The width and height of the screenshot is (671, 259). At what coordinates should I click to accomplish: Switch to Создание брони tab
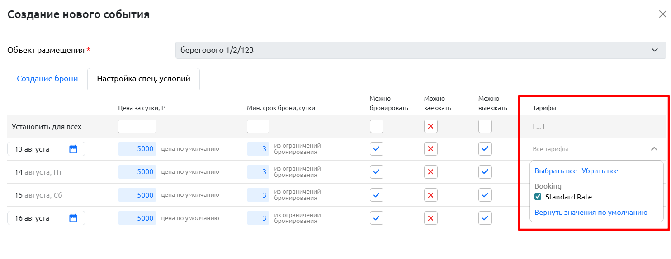(x=47, y=79)
